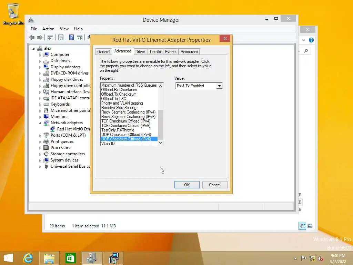Show hidden tray icons arrow
Image resolution: width=353 pixels, height=265 pixels.
[295, 258]
